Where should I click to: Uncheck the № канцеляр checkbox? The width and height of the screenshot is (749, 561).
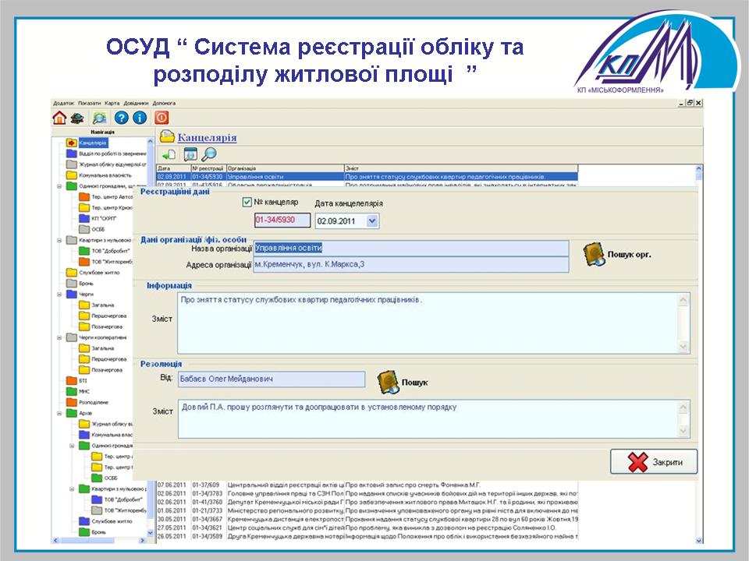(x=247, y=202)
